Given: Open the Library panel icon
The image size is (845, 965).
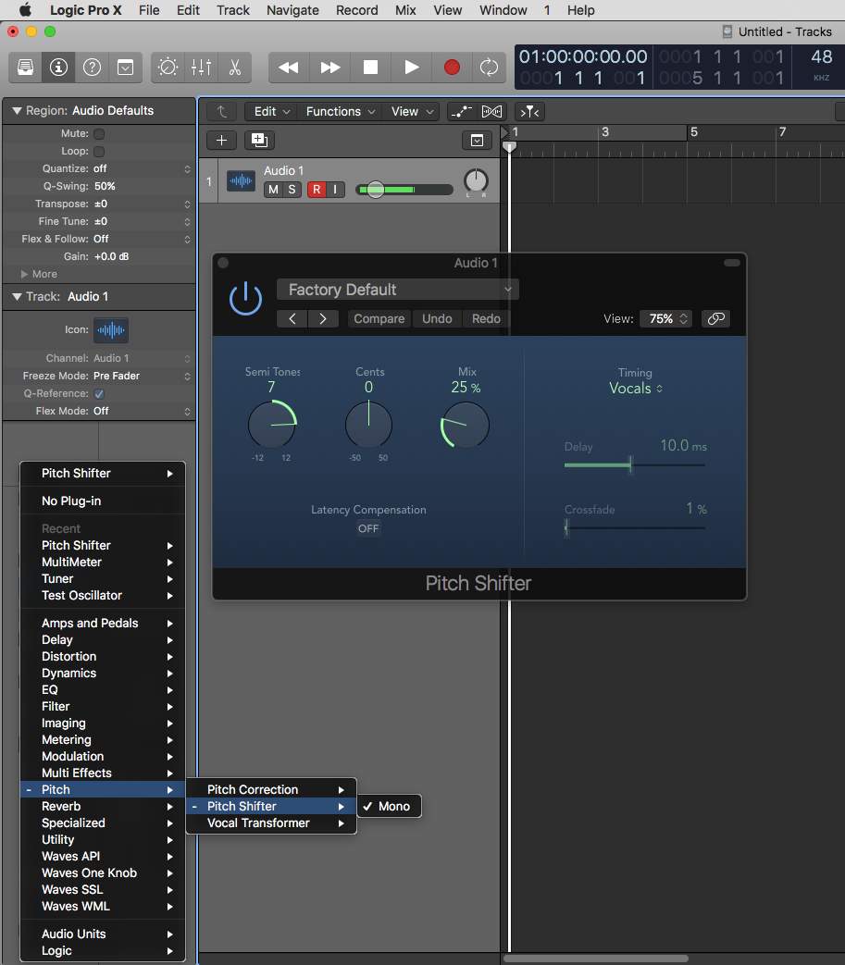Looking at the screenshot, I should click(25, 68).
